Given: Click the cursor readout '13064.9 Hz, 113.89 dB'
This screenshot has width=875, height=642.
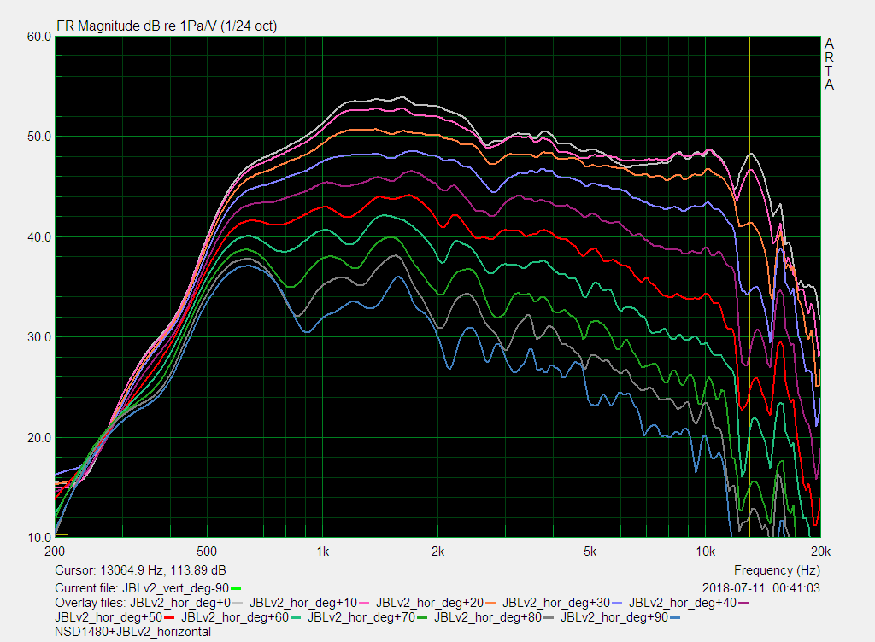Looking at the screenshot, I should pos(163,570).
